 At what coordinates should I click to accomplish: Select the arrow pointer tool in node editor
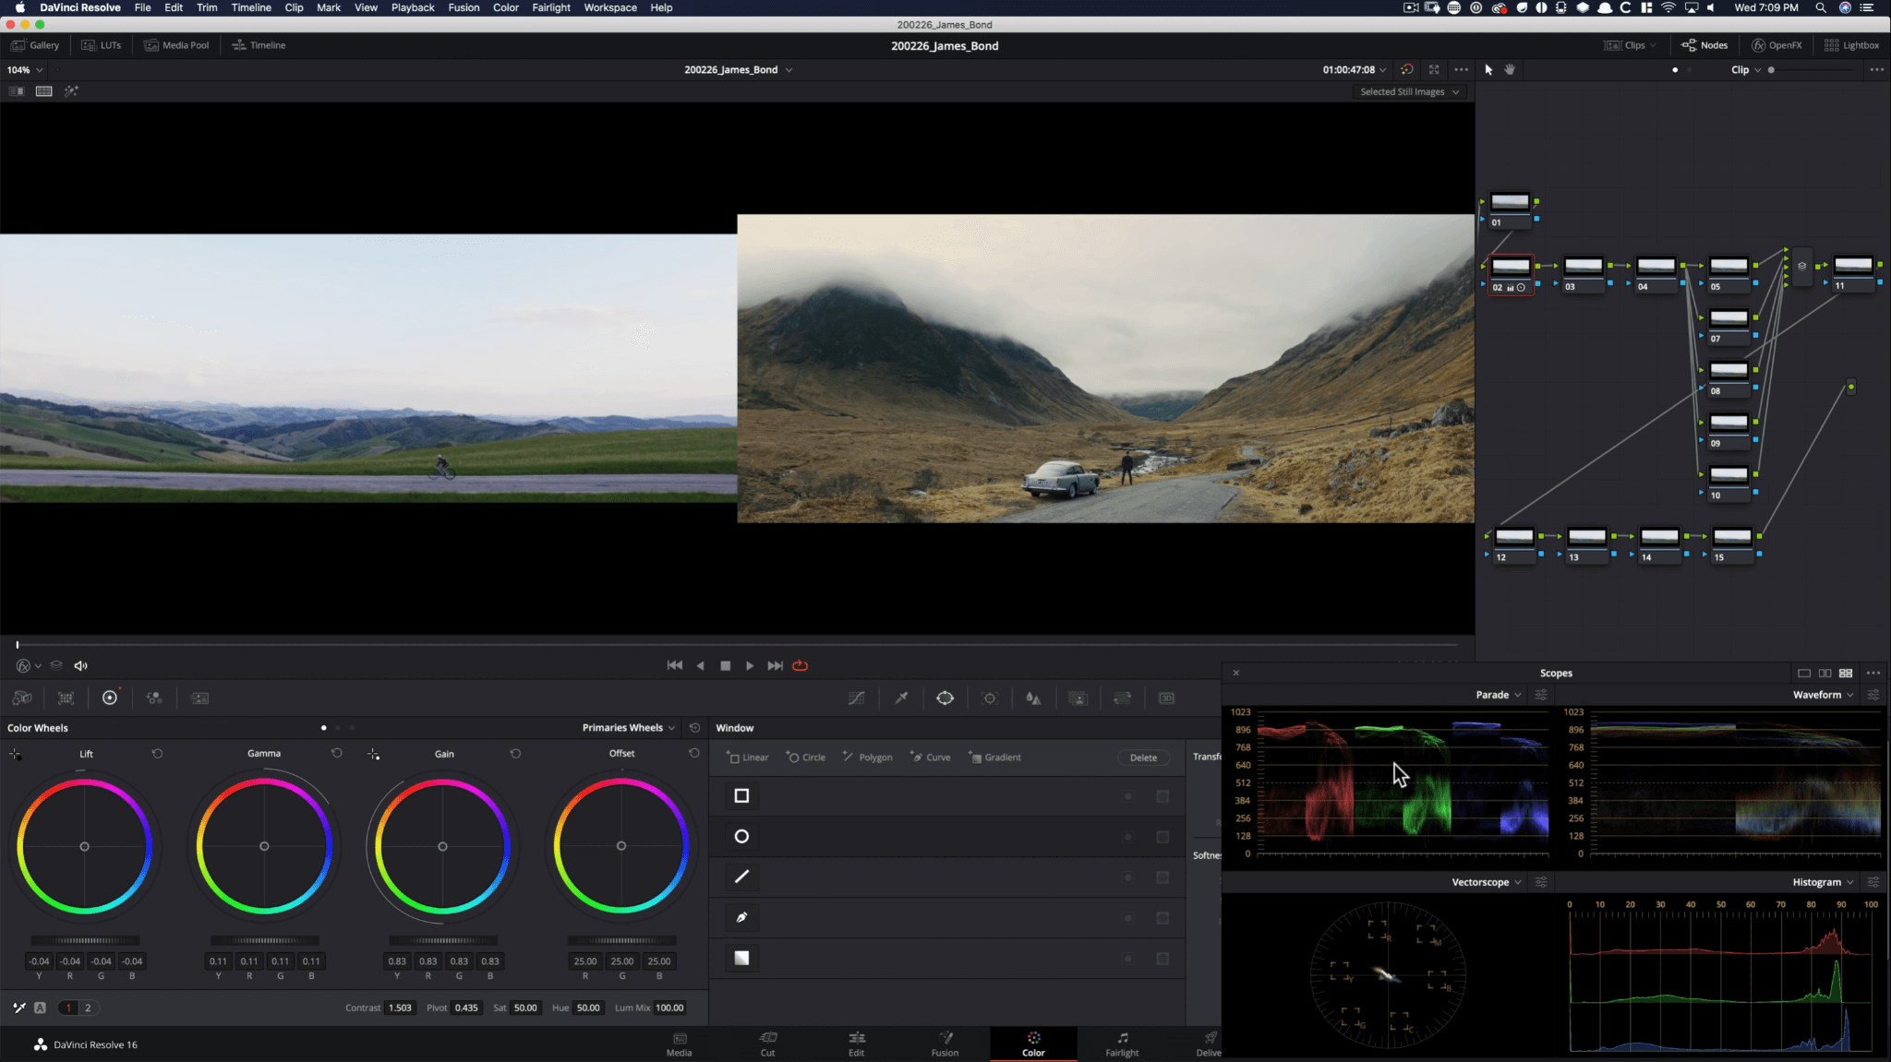tap(1488, 69)
